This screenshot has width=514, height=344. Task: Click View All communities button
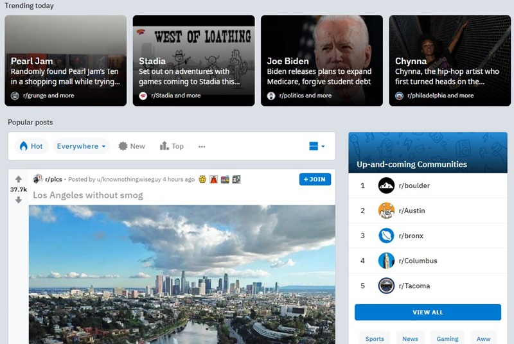click(x=427, y=313)
